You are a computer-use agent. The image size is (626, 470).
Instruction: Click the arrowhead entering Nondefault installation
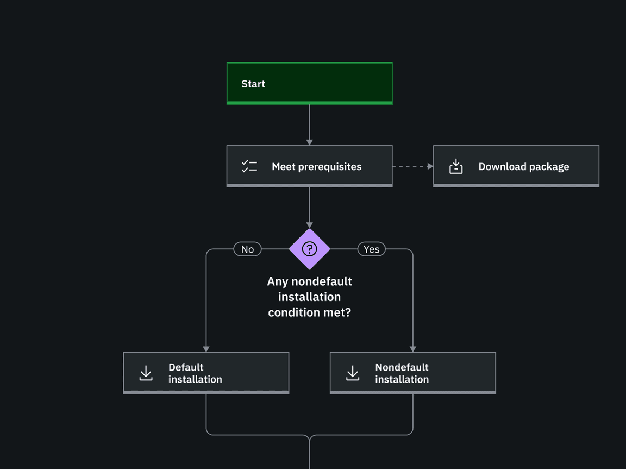click(412, 349)
